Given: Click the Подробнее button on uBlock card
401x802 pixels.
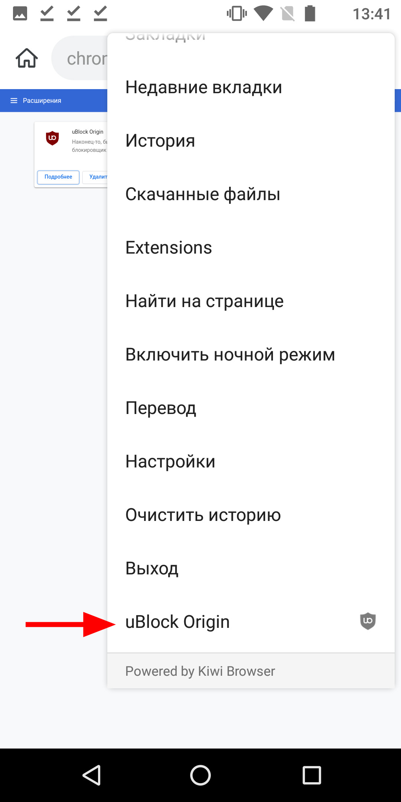Looking at the screenshot, I should pyautogui.click(x=58, y=177).
